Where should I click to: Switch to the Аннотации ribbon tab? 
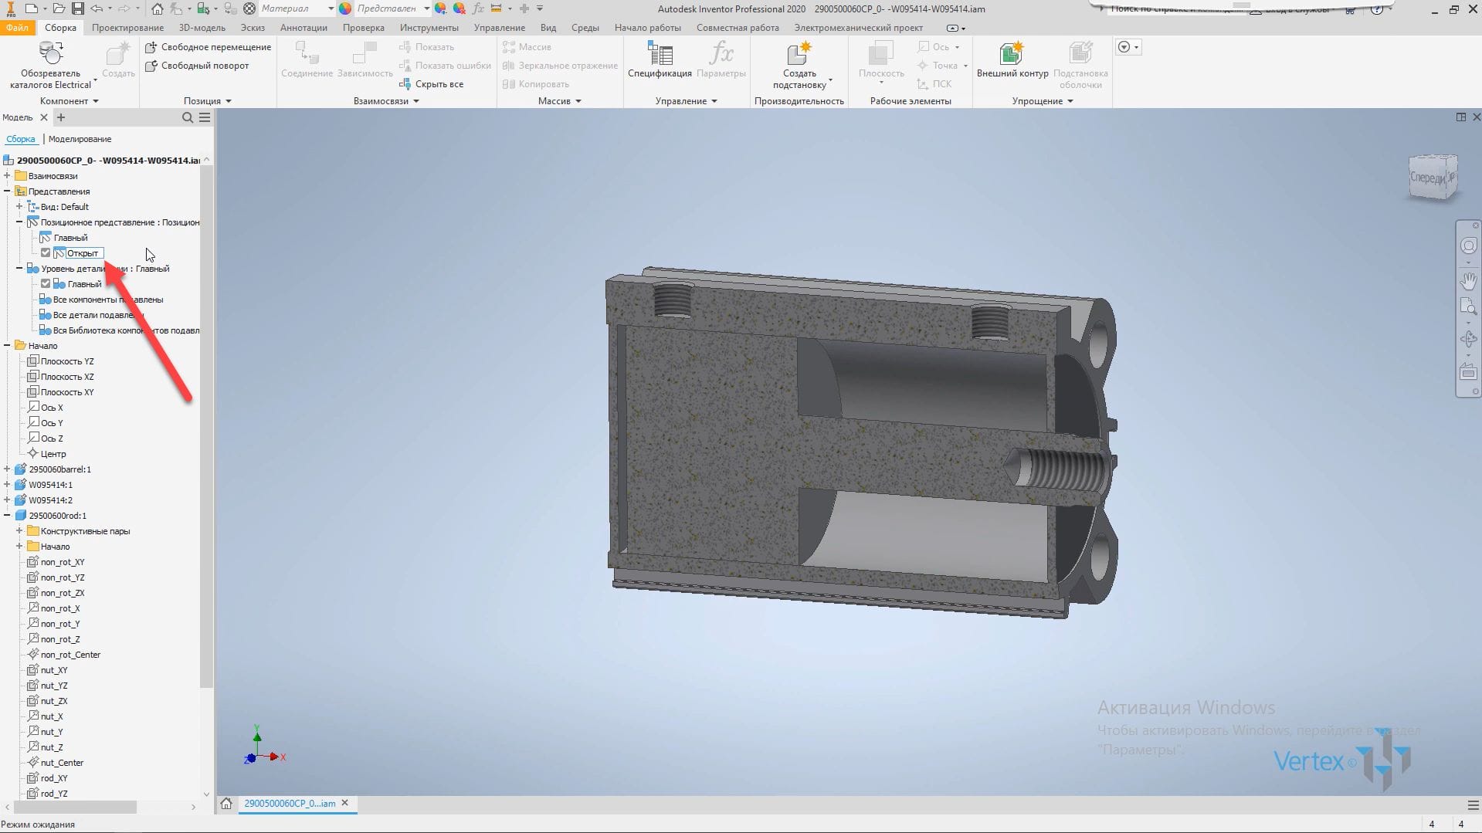click(x=304, y=28)
